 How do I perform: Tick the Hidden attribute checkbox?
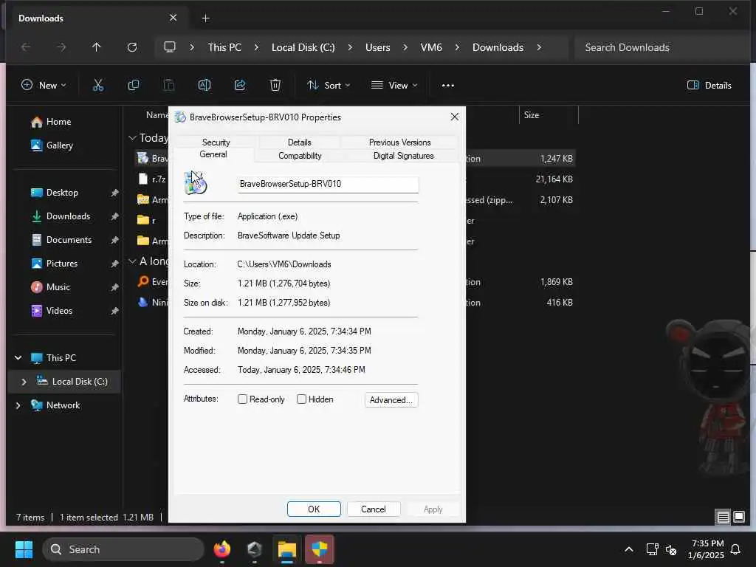pyautogui.click(x=301, y=399)
